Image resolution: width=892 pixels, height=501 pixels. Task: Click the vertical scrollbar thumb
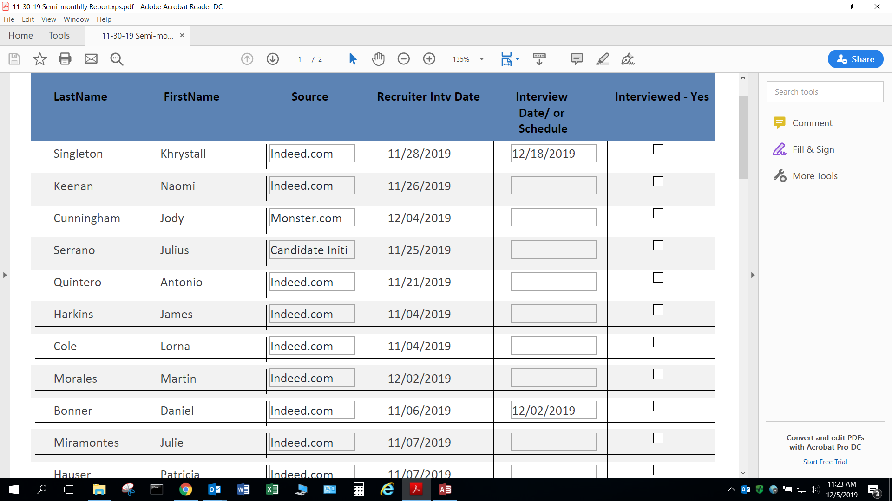point(743,137)
